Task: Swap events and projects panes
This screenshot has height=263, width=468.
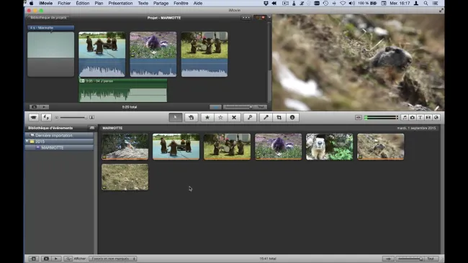Action: (46, 117)
